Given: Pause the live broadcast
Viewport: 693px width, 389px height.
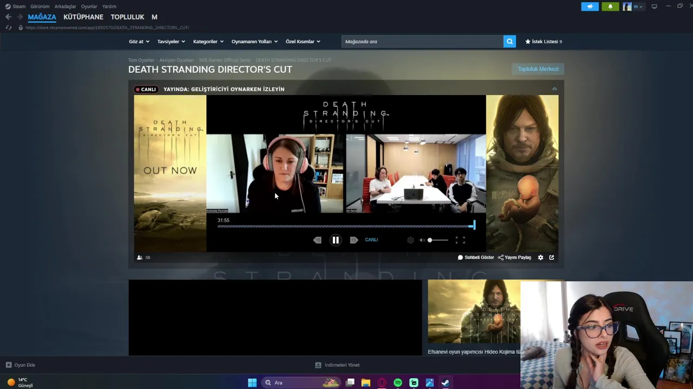Looking at the screenshot, I should [336, 240].
